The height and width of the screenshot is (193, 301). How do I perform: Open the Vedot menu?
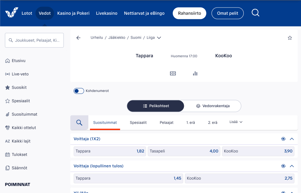[45, 13]
